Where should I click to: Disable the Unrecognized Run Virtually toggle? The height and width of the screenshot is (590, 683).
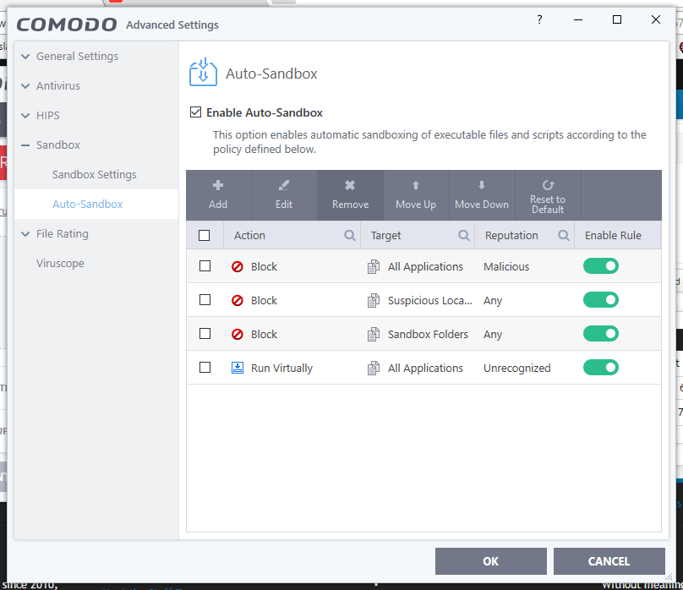pos(601,368)
